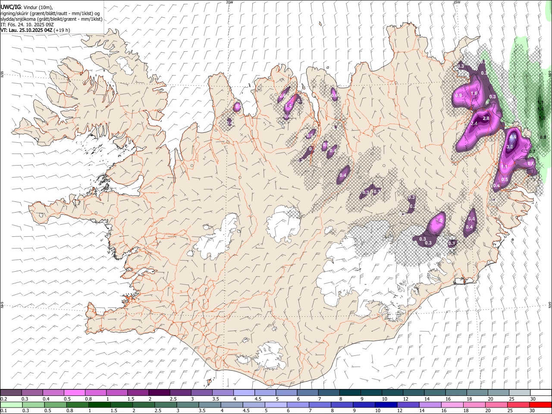This screenshot has width=552, height=414.
Task: Click the "slydda/snjókoma" legend description line
Action: (51, 19)
